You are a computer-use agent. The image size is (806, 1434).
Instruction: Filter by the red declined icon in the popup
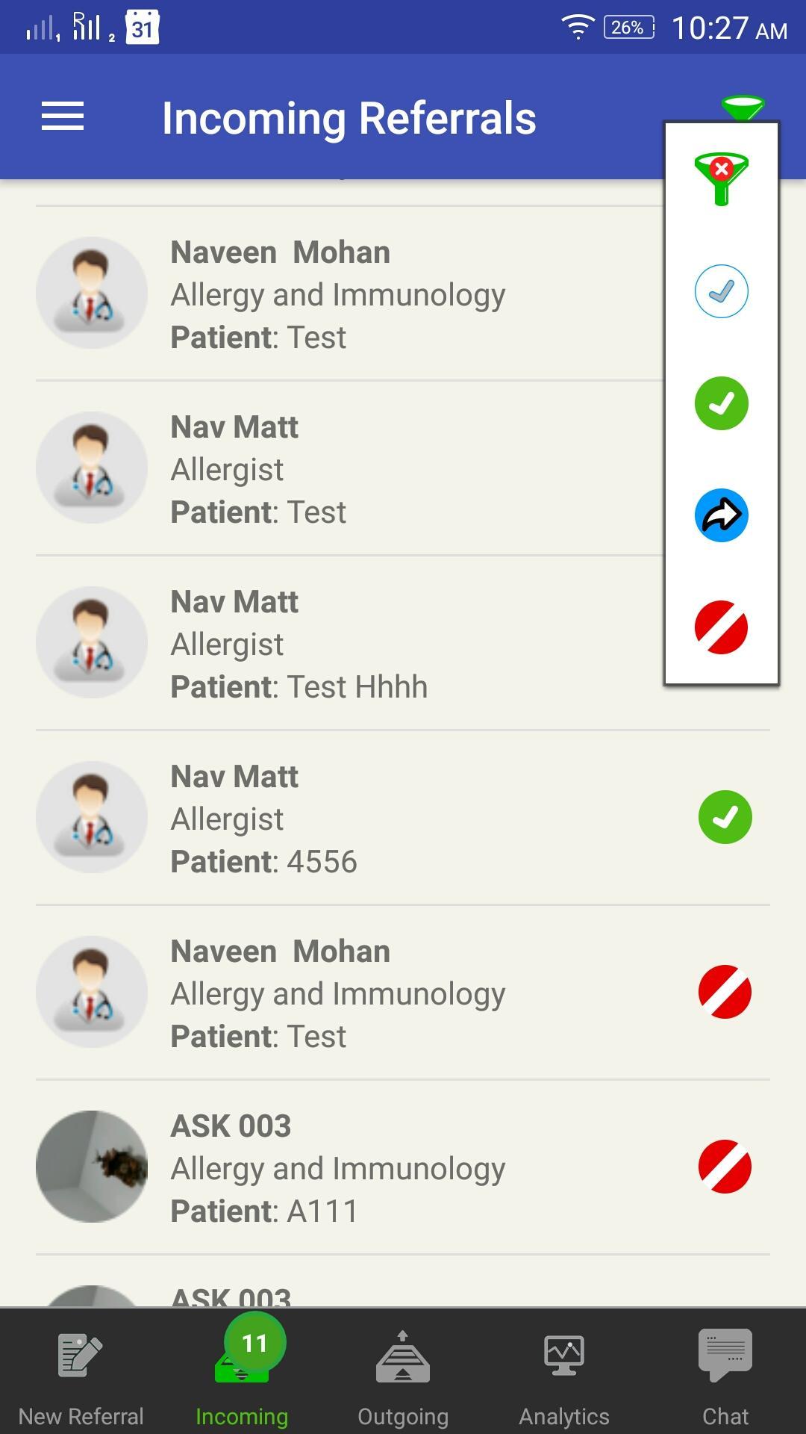[721, 627]
